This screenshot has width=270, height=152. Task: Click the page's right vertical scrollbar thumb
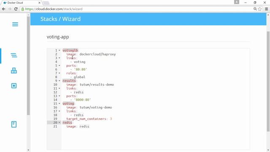pos(268,81)
